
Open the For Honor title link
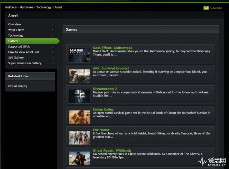pos(101,130)
